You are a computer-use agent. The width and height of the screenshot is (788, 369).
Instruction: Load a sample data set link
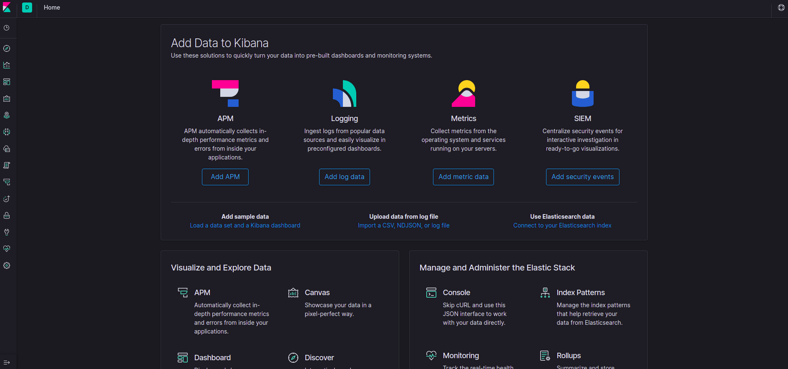click(x=245, y=225)
